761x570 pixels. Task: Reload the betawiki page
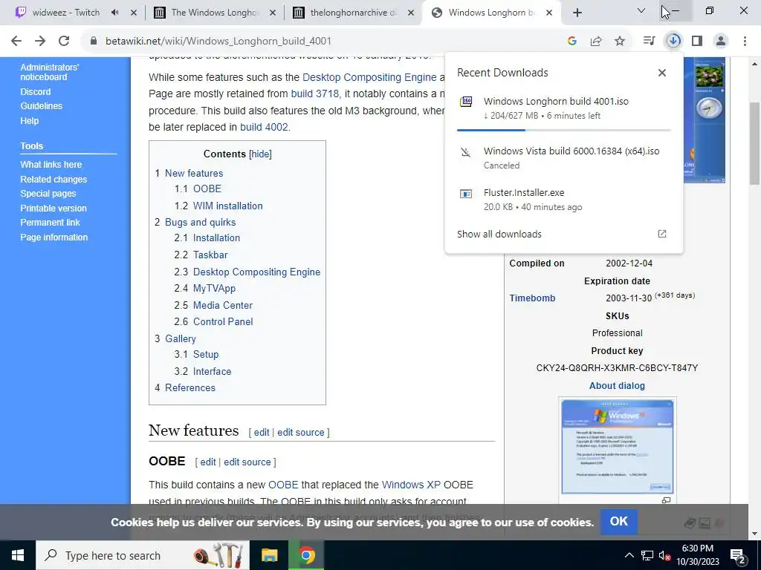(x=64, y=42)
